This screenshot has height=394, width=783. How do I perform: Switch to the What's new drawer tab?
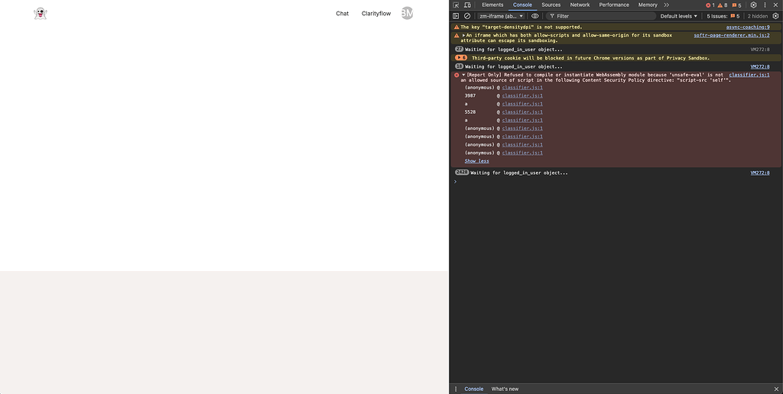pos(505,389)
